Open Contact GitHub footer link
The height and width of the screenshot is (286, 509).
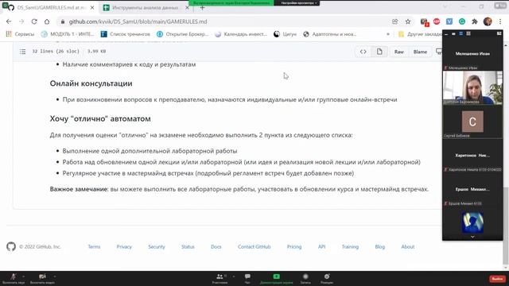point(254,247)
